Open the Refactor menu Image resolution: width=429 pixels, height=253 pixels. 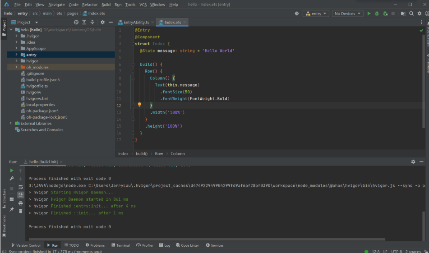90,5
